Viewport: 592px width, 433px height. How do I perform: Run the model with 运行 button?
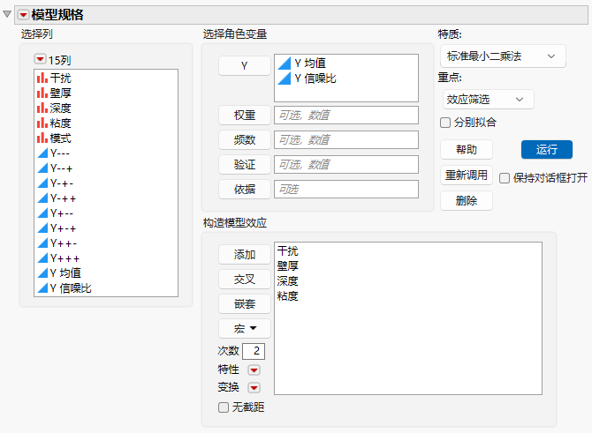point(547,150)
